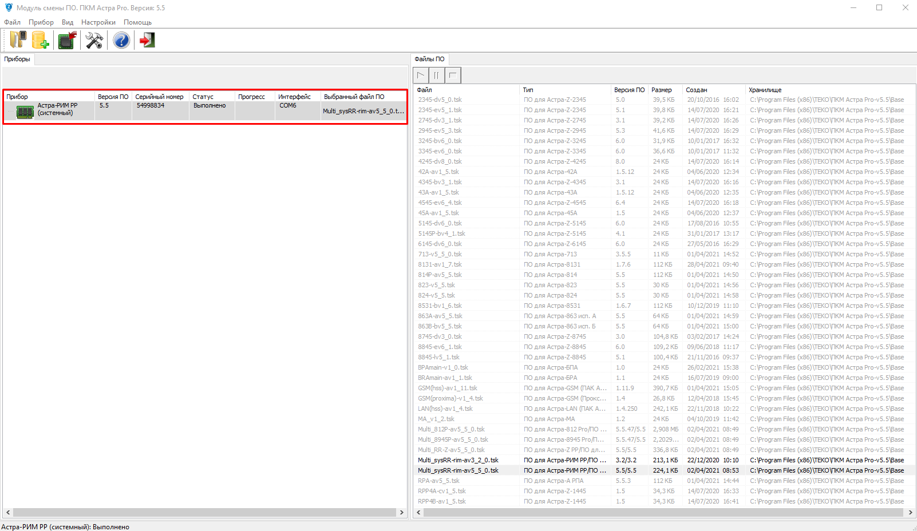Click left arrow of files horizontal scrollbar
Viewport: 917px width, 531px height.
click(418, 512)
